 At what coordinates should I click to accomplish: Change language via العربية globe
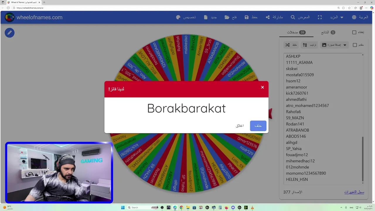point(360,17)
